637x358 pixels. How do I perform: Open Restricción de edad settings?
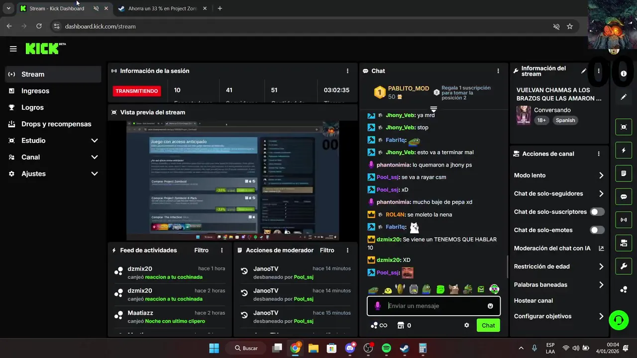559,267
